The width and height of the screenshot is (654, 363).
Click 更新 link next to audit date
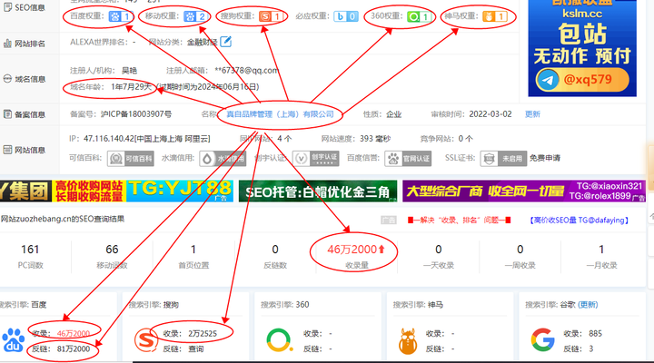point(532,114)
